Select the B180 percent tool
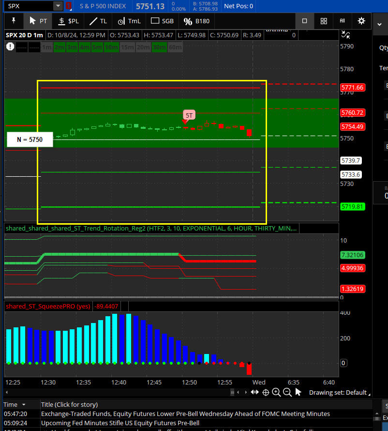The image size is (388, 431). click(x=196, y=21)
